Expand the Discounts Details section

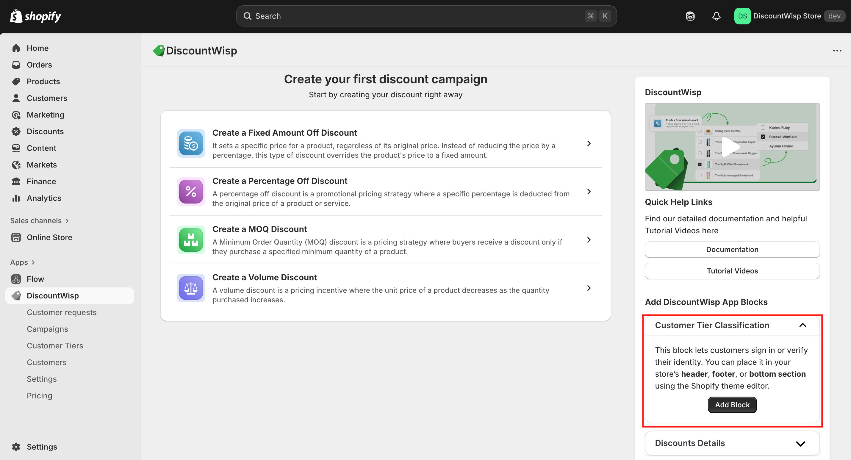(800, 443)
